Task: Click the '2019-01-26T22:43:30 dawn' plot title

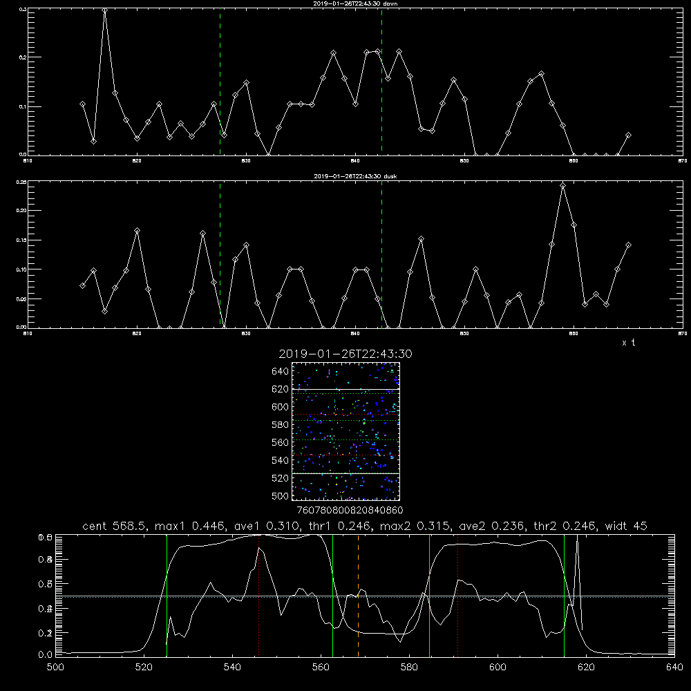Action: click(355, 3)
